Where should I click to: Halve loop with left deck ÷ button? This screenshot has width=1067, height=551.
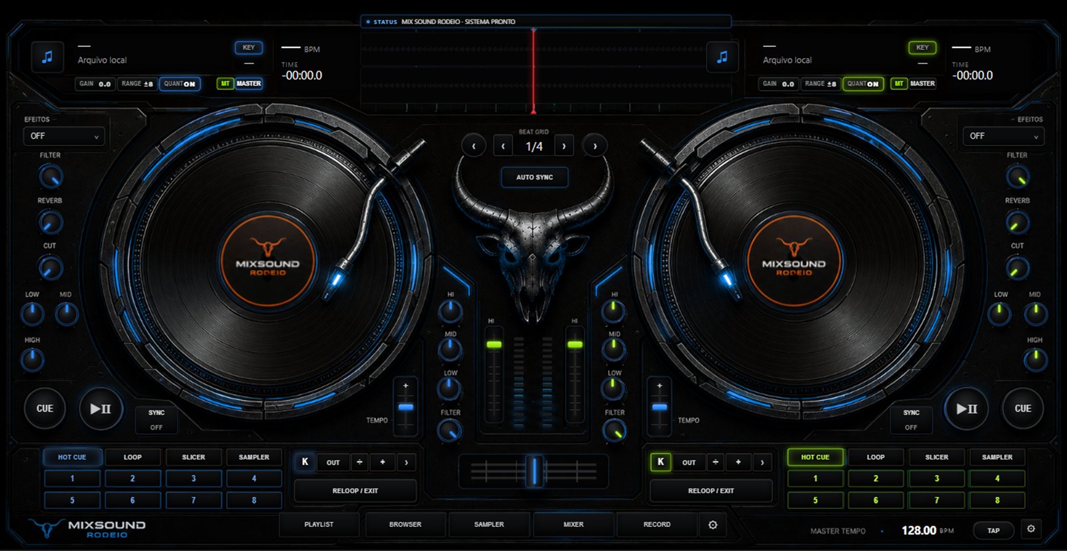click(359, 462)
